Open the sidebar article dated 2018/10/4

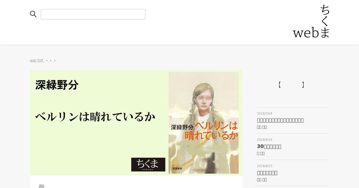[292, 120]
